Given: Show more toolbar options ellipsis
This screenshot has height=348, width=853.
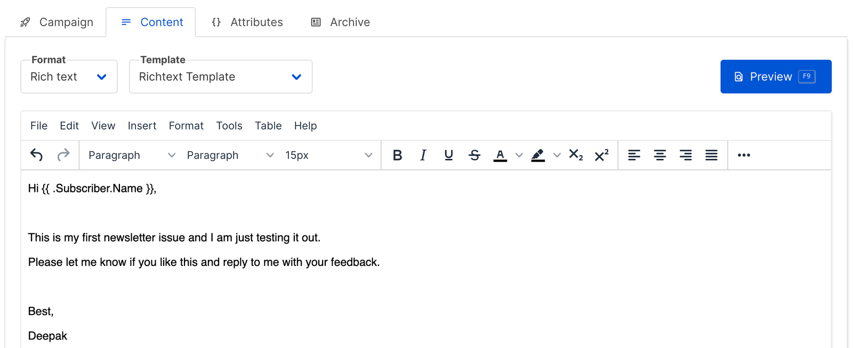Looking at the screenshot, I should pos(744,155).
